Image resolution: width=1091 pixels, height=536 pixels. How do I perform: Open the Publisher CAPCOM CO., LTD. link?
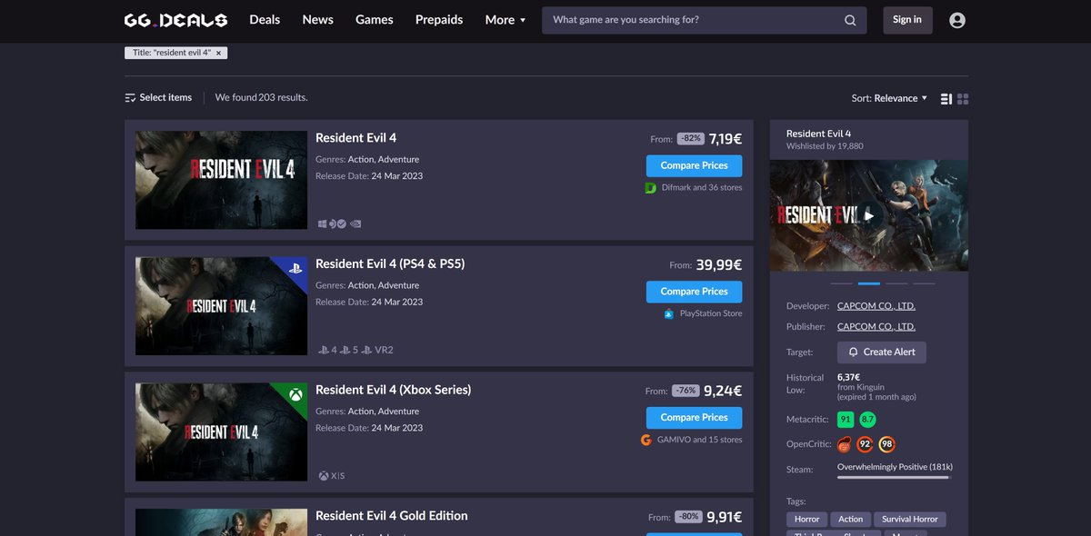[876, 327]
